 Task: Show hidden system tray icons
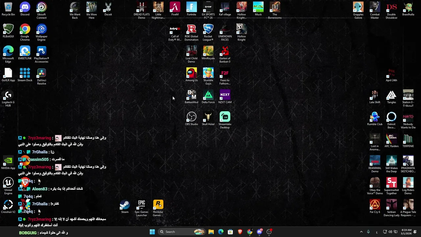(361, 232)
